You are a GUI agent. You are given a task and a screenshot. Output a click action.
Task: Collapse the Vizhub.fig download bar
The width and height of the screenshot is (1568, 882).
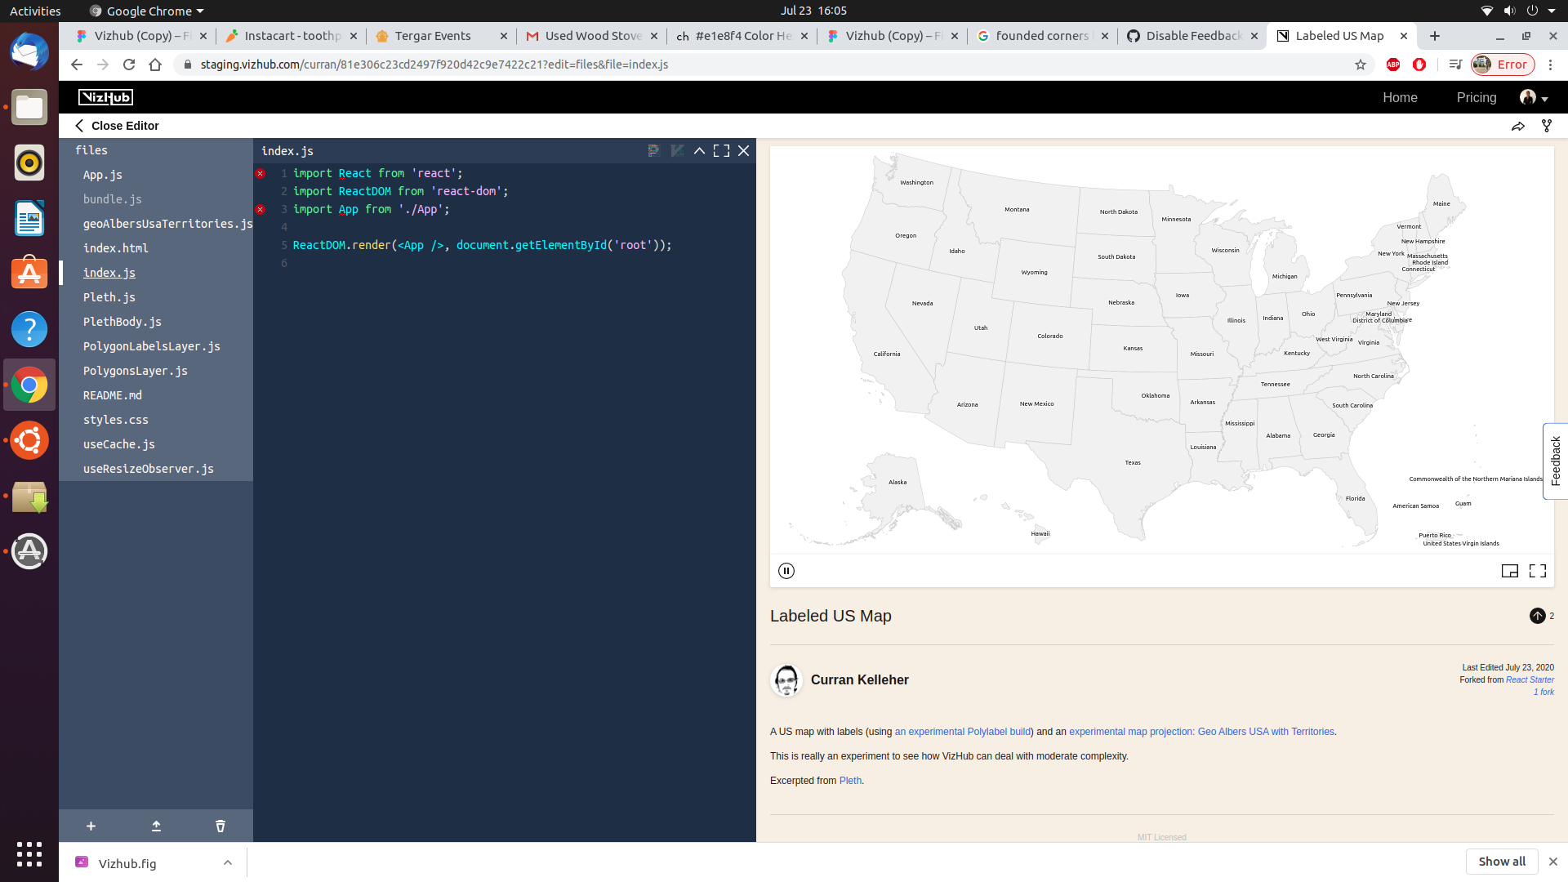(226, 862)
